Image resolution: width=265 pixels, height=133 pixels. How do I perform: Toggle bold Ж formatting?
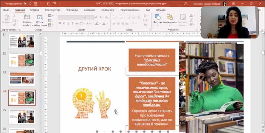point(60,23)
